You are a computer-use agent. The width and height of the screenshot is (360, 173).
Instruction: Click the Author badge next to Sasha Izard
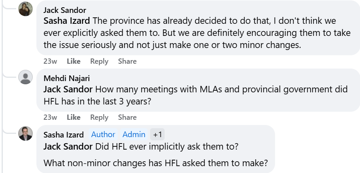pyautogui.click(x=103, y=135)
